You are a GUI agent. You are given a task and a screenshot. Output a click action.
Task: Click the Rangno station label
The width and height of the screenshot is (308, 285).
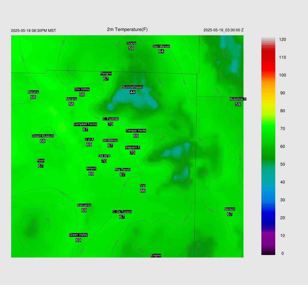pyautogui.click(x=106, y=73)
